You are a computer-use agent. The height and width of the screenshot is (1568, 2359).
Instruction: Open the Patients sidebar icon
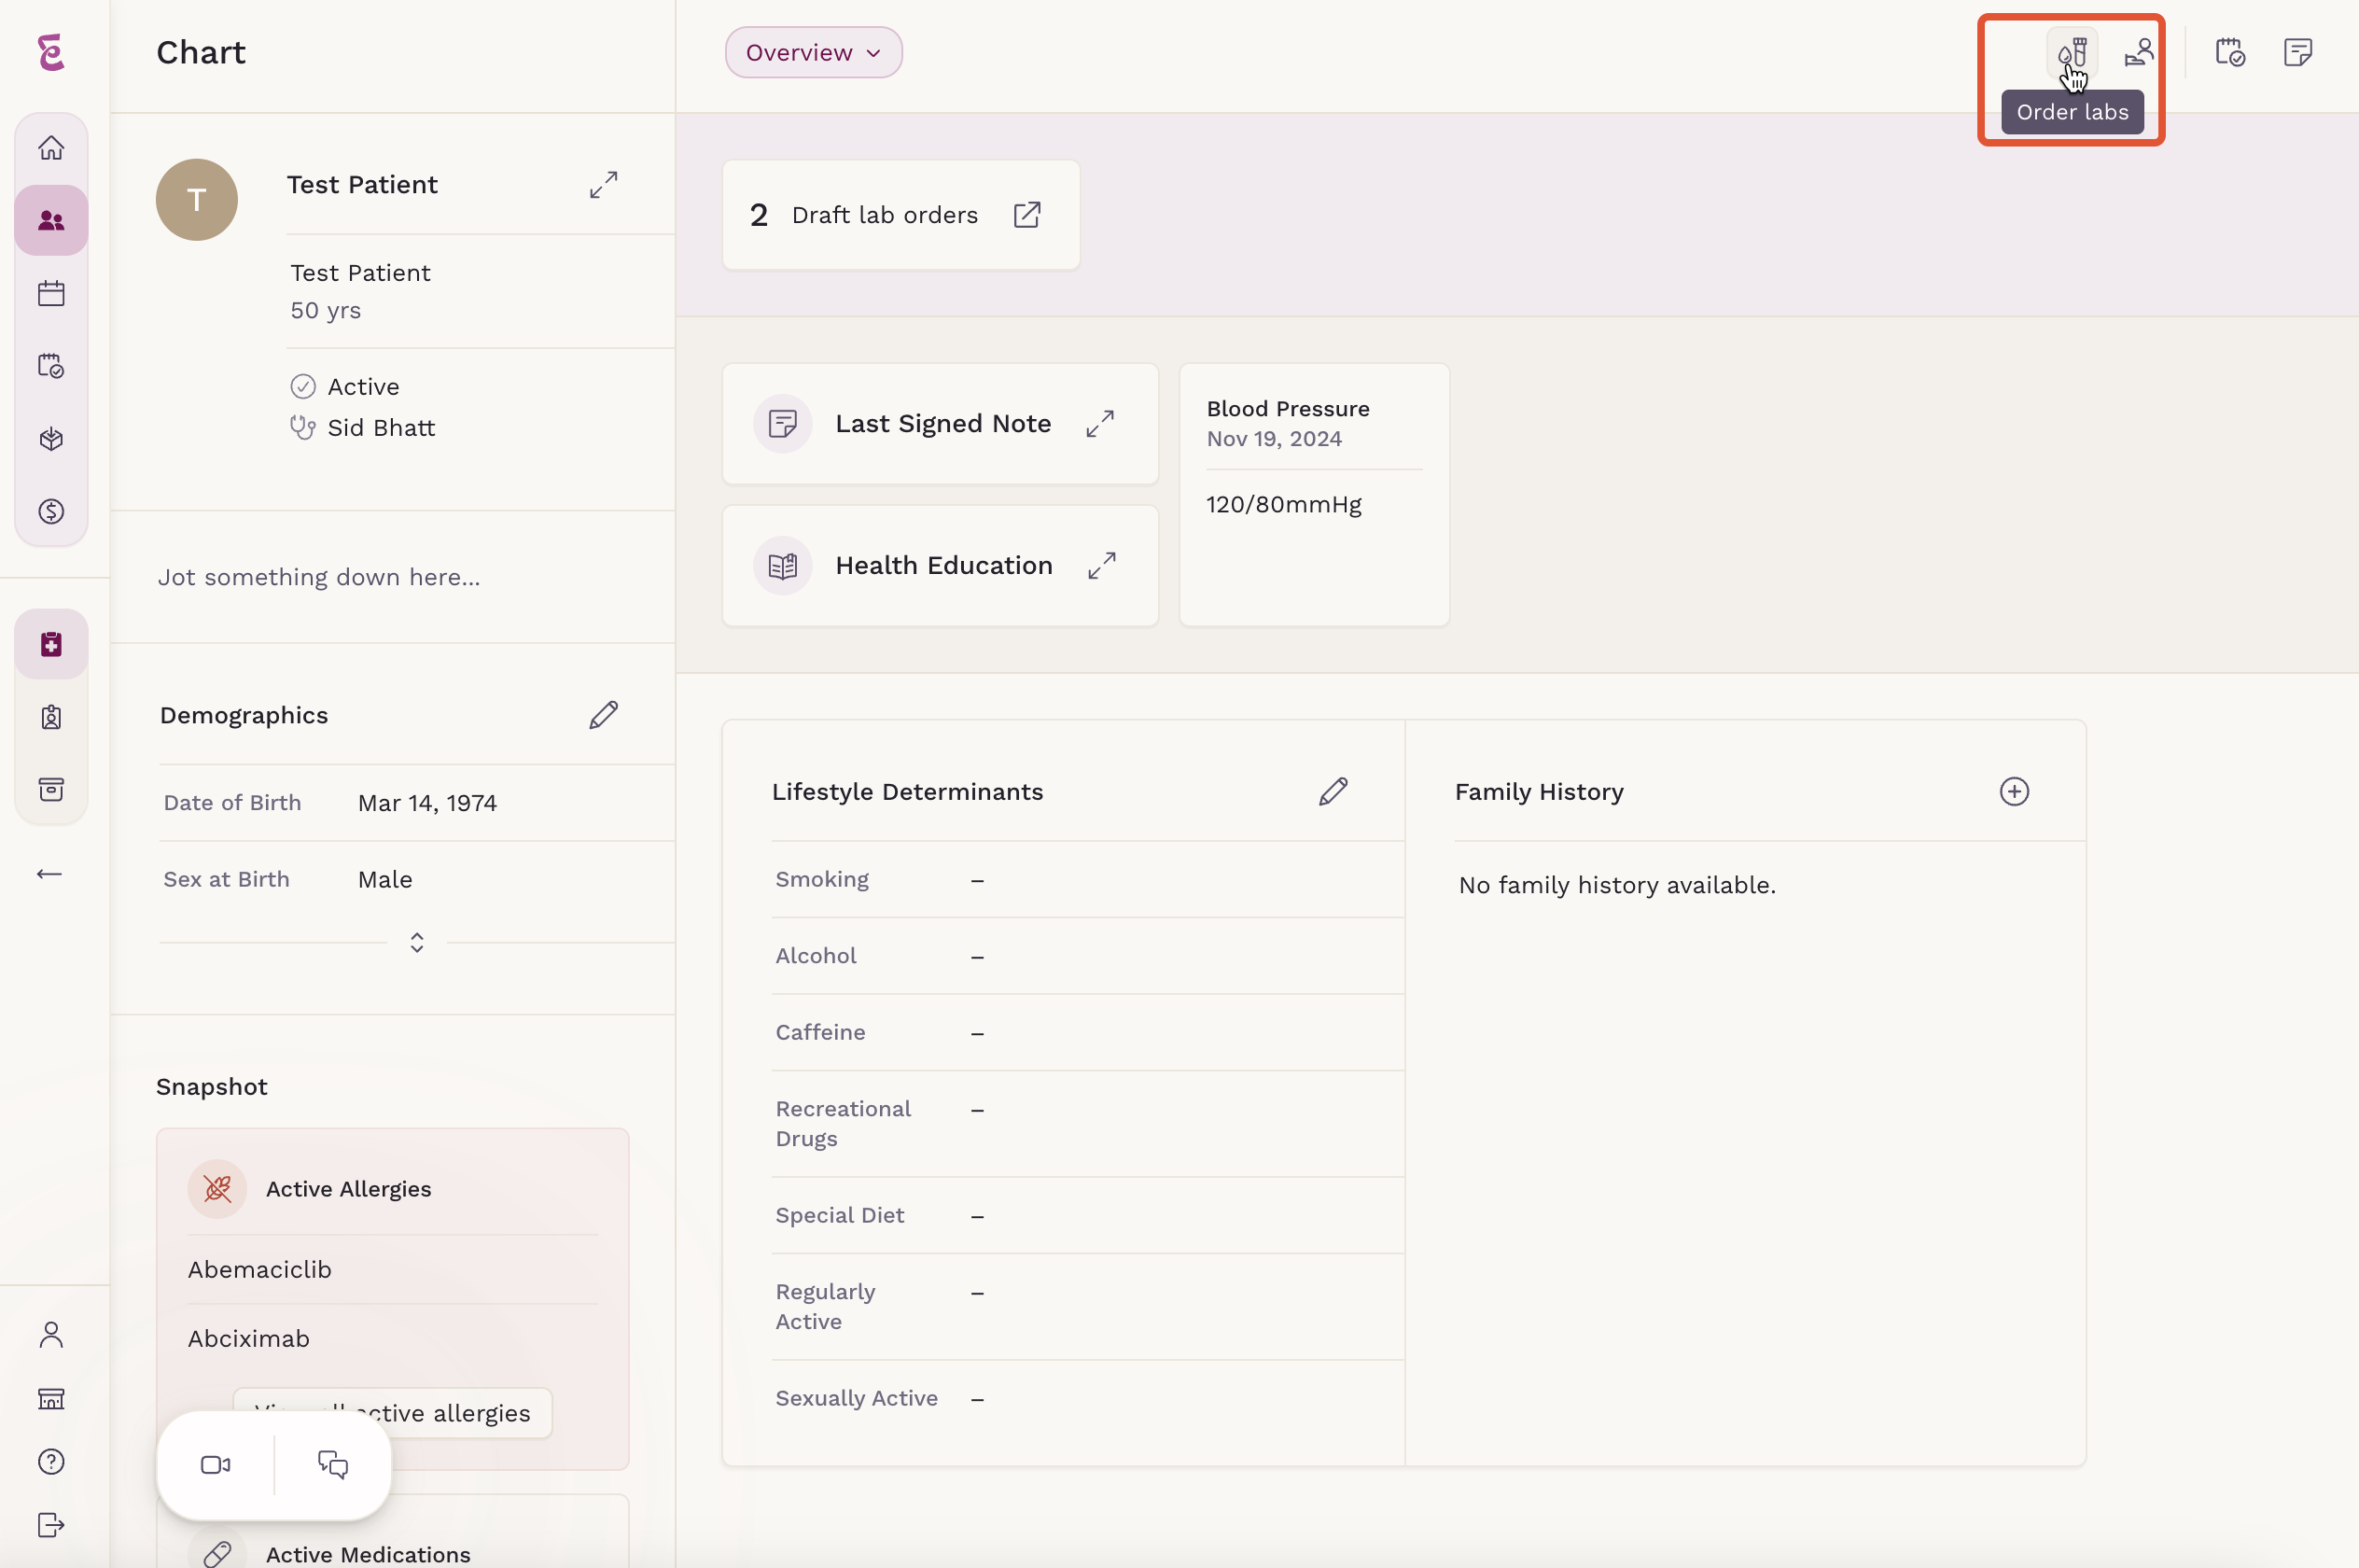pyautogui.click(x=51, y=220)
